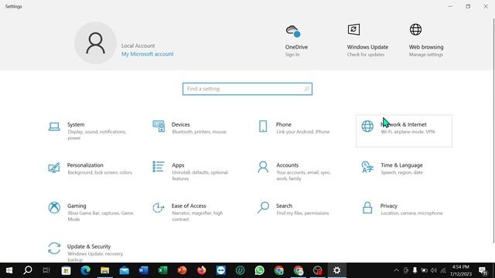Open taskbar Search magnifier

28,270
